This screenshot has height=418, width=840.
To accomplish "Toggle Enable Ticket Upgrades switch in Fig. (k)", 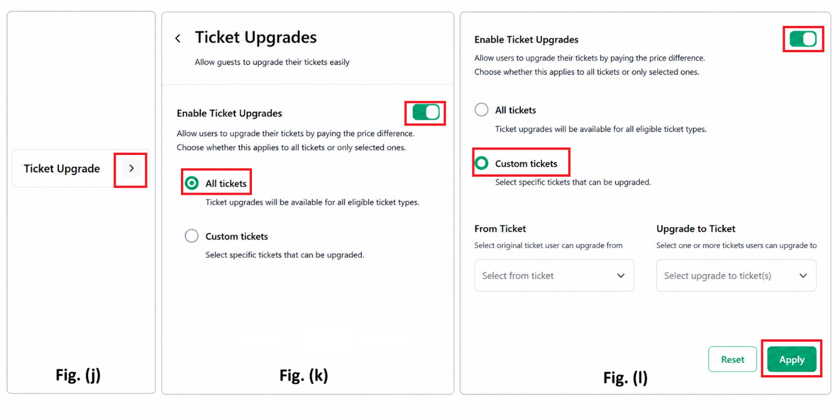I will click(426, 112).
